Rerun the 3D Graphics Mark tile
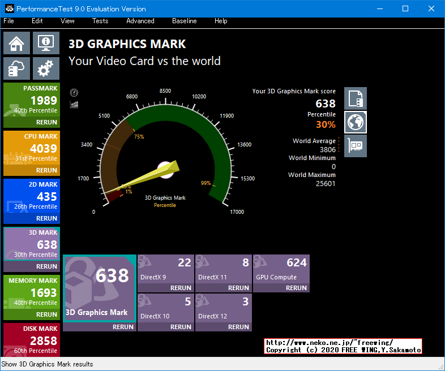Screen dimensions: 445x371 pyautogui.click(x=123, y=327)
